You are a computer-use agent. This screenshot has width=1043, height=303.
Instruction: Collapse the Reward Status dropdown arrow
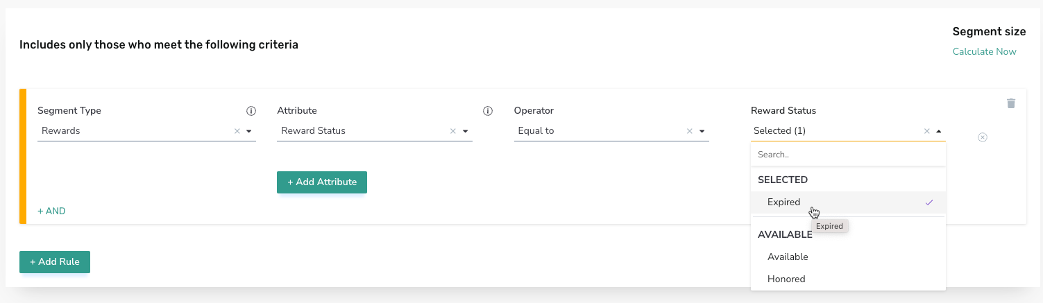[x=938, y=131]
